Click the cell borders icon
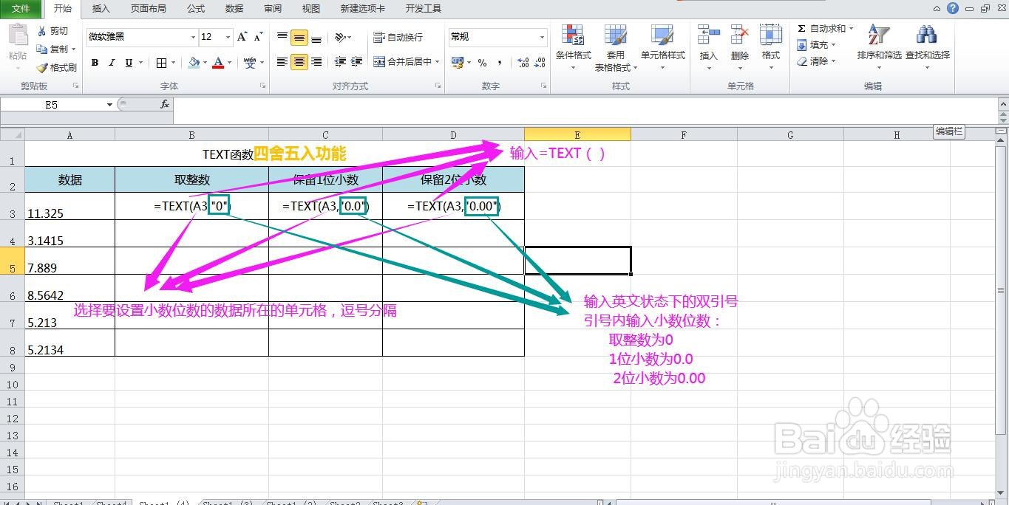Screen dimensions: 1009x505 (x=161, y=63)
